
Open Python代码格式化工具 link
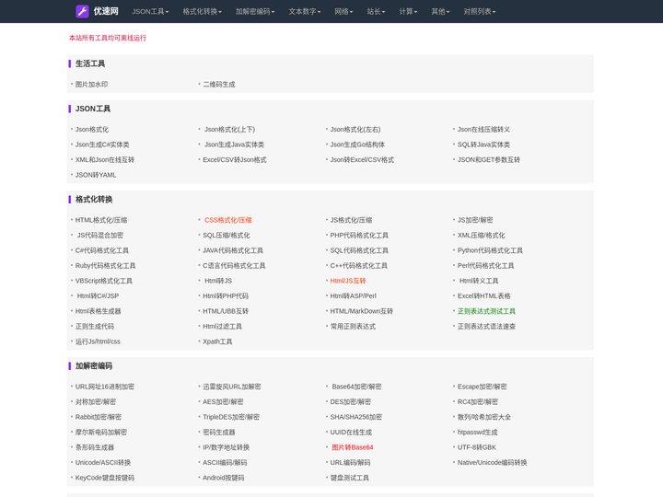pyautogui.click(x=490, y=250)
